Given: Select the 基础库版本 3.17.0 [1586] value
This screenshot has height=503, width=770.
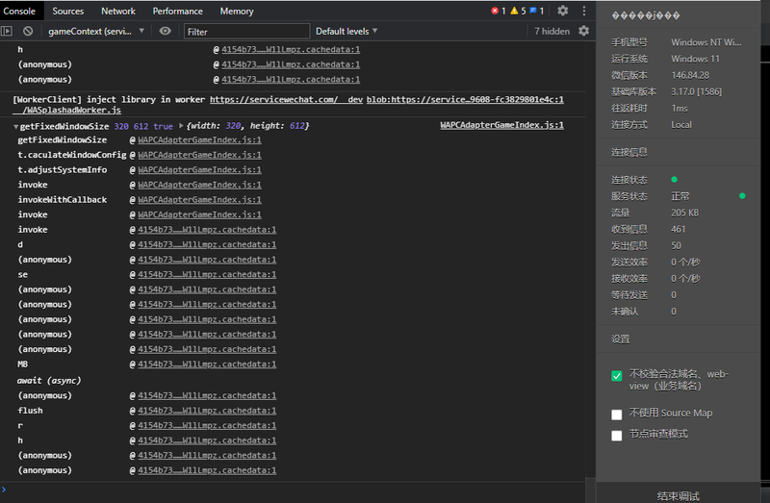Looking at the screenshot, I should (696, 91).
